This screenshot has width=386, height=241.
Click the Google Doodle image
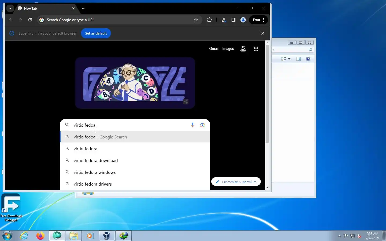pyautogui.click(x=135, y=83)
